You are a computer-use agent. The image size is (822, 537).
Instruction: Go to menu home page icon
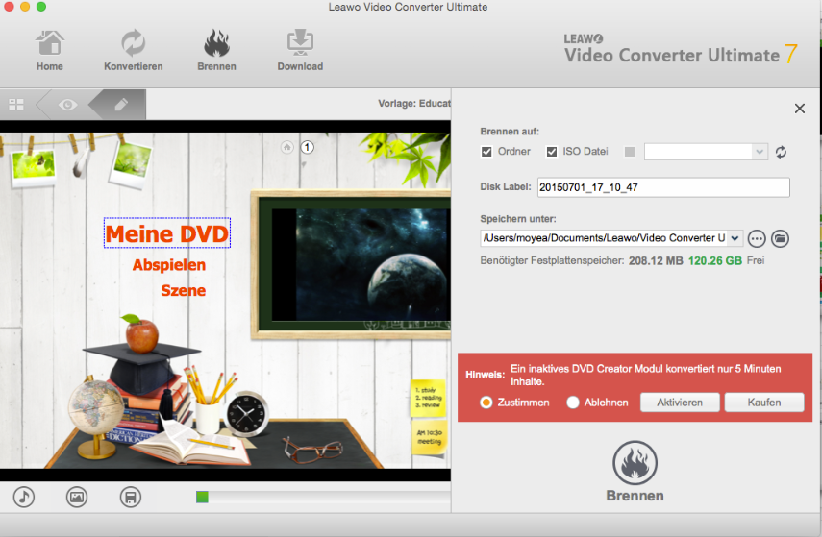click(287, 147)
